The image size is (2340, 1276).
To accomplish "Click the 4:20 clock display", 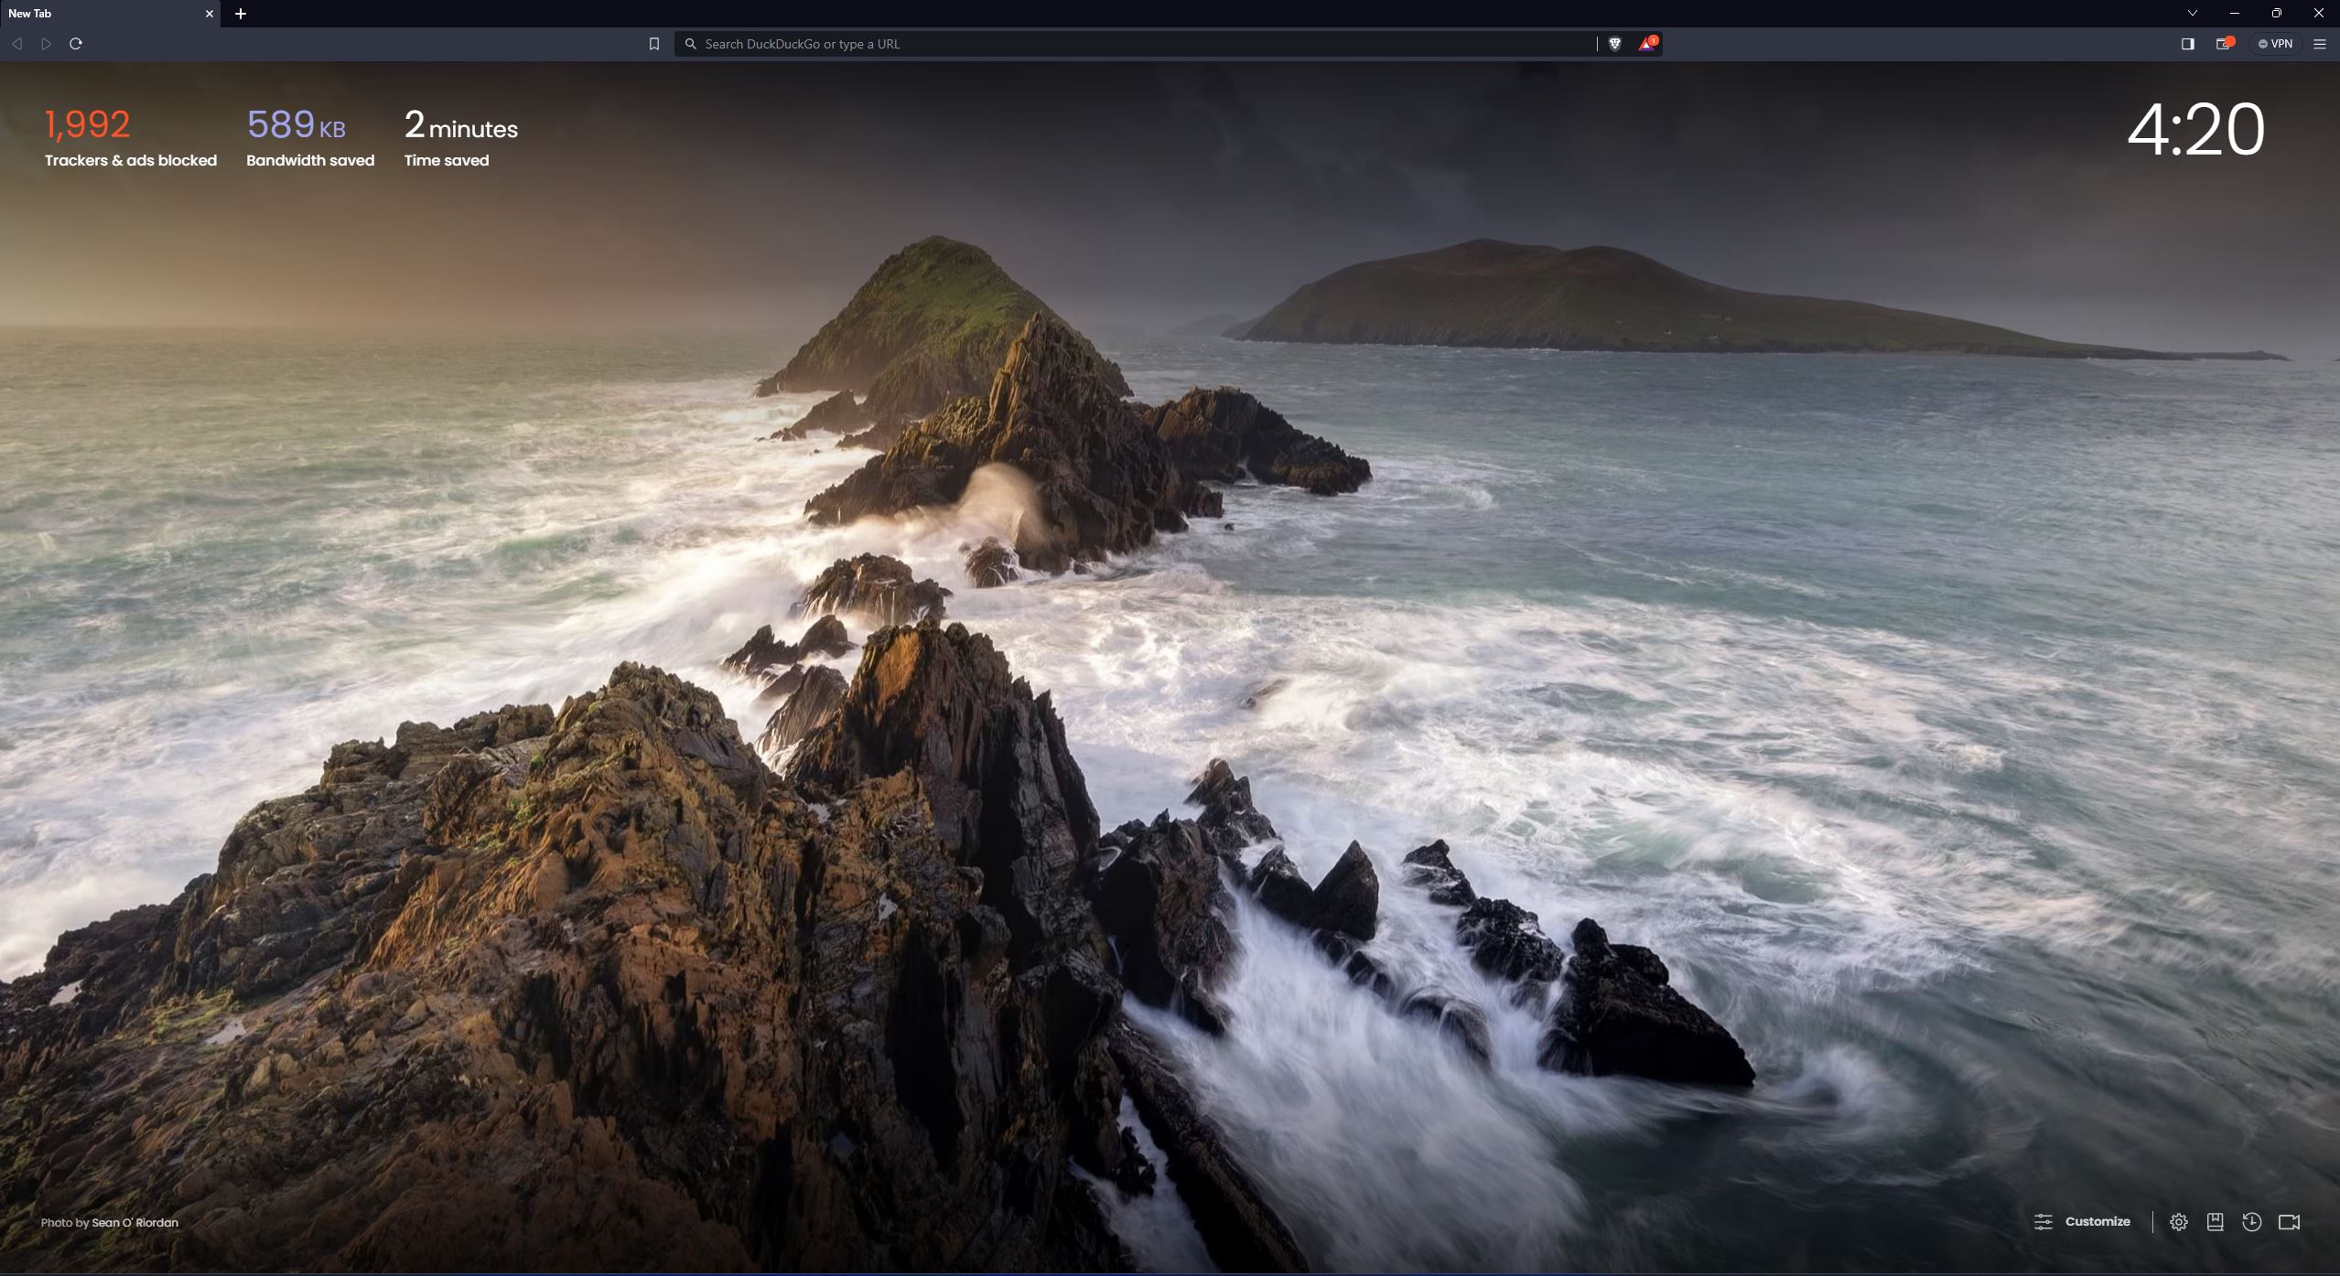I will (x=2195, y=130).
